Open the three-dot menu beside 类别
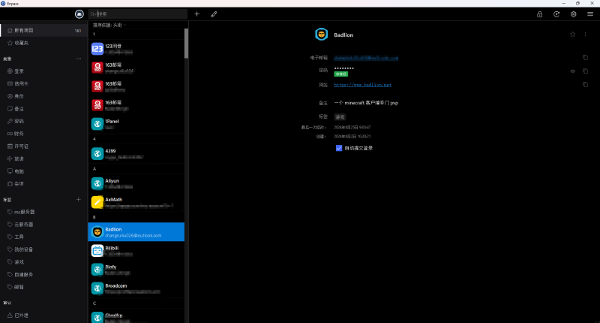 [x=79, y=59]
